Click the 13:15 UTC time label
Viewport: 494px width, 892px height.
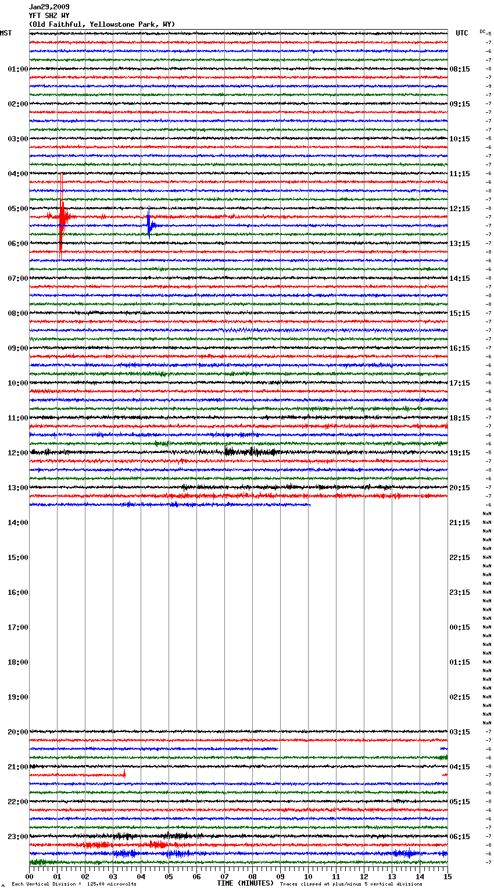coord(460,244)
